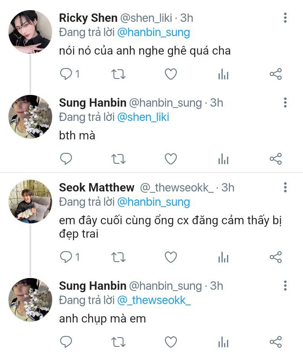Retweet Ricky Shen's reply

click(118, 75)
